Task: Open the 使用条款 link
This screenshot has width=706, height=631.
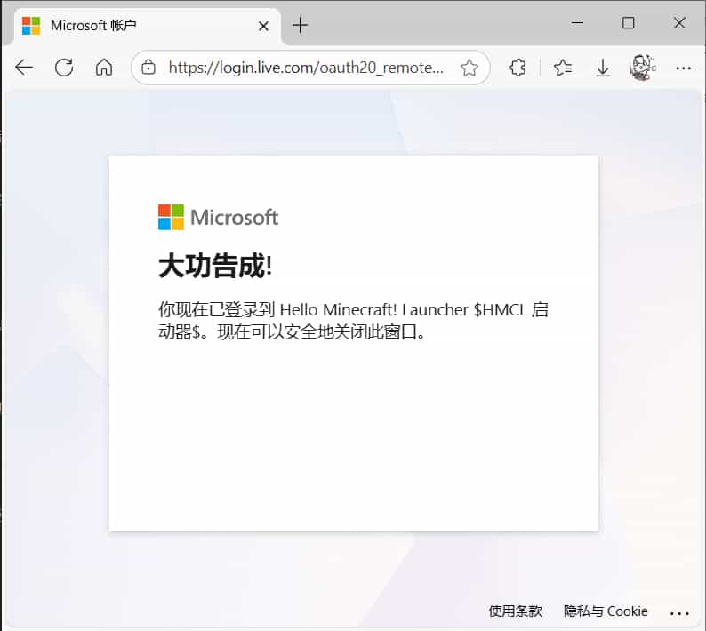Action: point(515,611)
